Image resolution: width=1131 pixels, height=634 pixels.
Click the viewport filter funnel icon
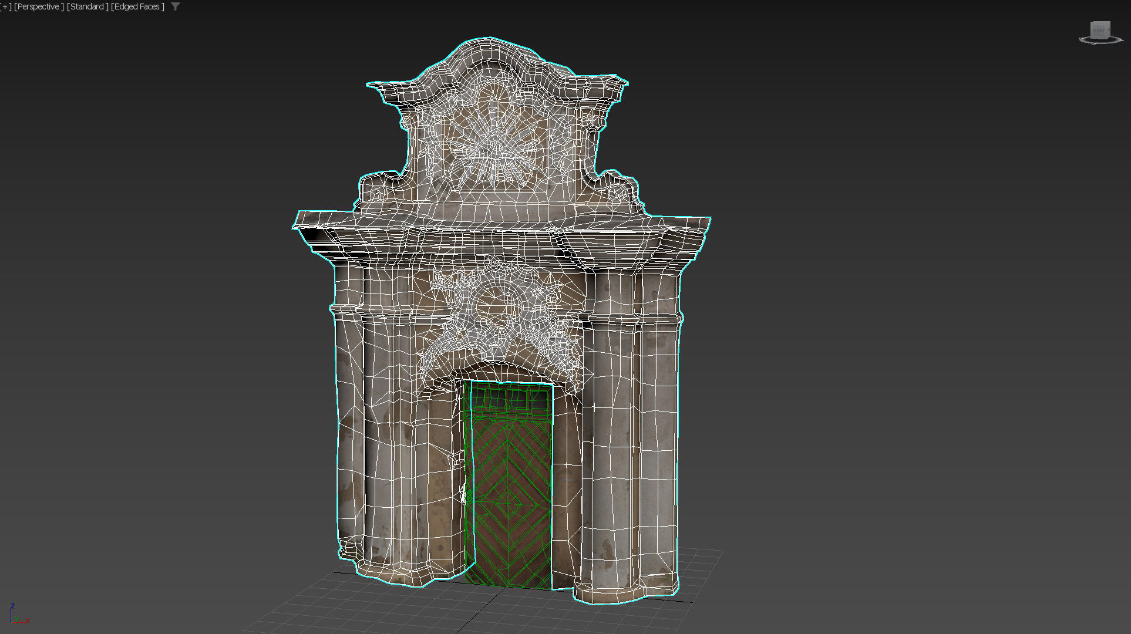pyautogui.click(x=176, y=7)
